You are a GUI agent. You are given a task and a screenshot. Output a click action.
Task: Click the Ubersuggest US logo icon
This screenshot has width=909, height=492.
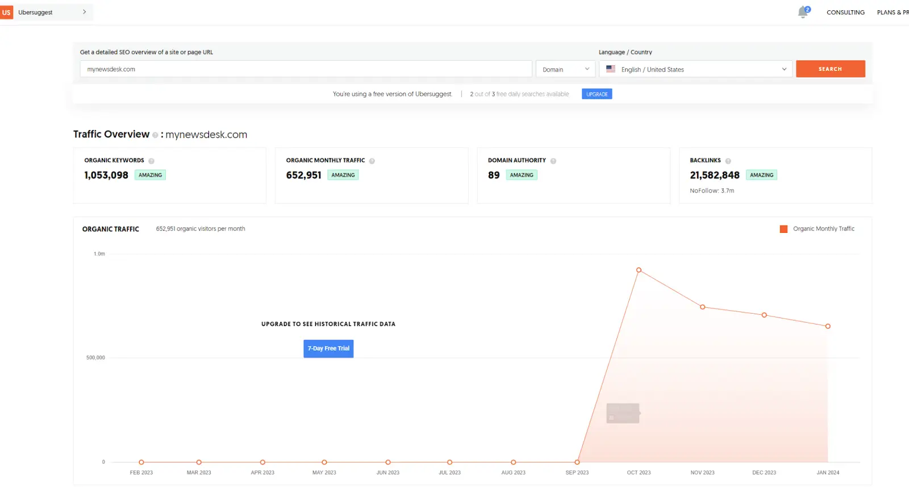click(6, 12)
